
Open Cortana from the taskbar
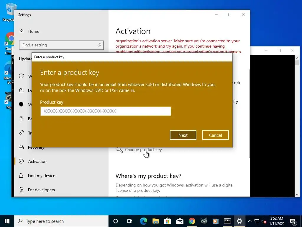click(x=116, y=221)
